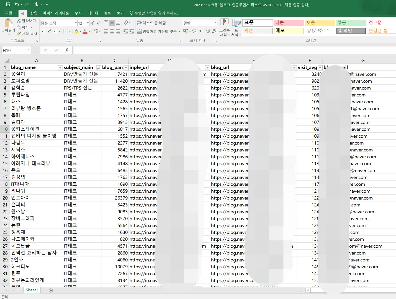Viewport: 396px width, 299px height.
Task: Toggle italic 가 formatting
Action: [49, 31]
